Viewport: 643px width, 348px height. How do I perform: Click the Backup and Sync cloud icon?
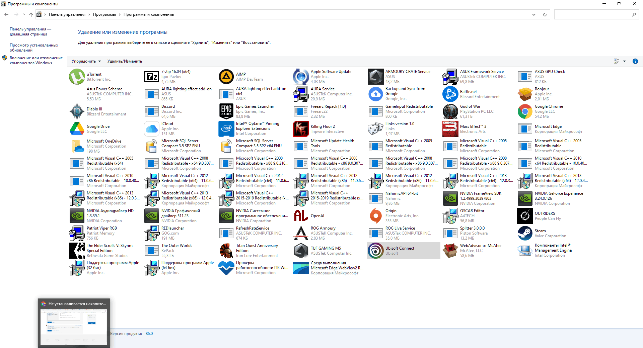[376, 94]
